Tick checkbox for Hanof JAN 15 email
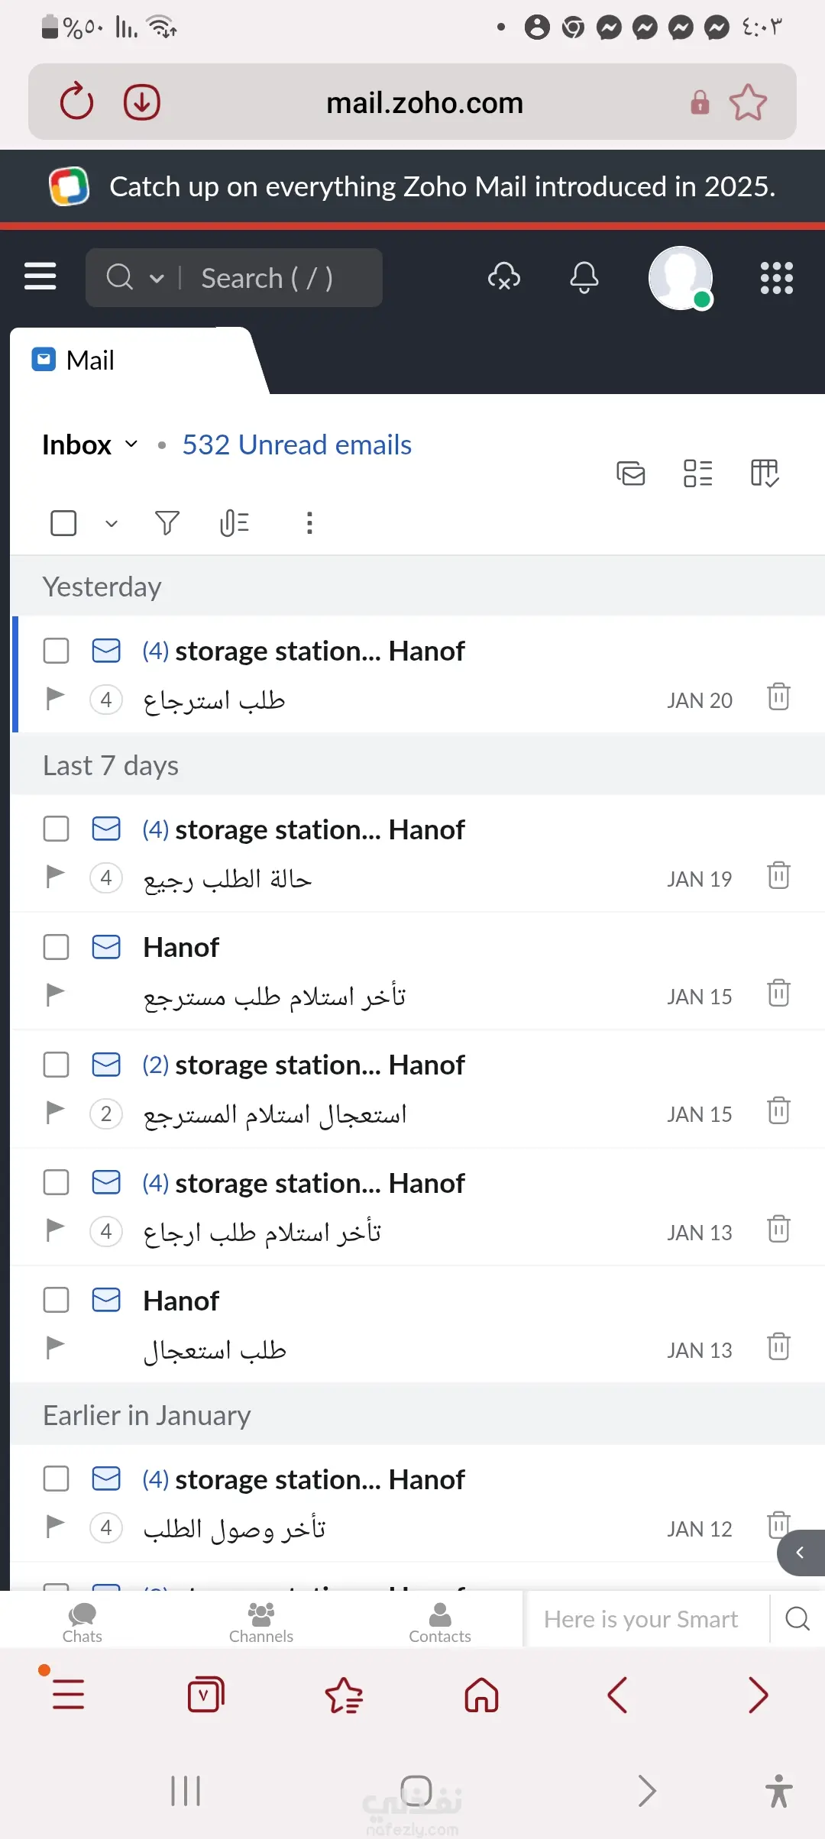Viewport: 825px width, 1839px height. pyautogui.click(x=56, y=948)
